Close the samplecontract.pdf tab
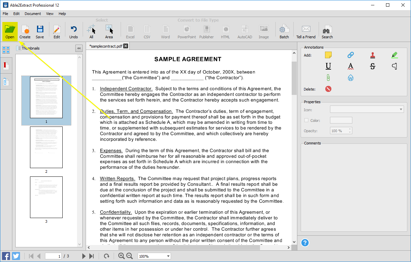Image resolution: width=411 pixels, height=262 pixels. point(126,46)
